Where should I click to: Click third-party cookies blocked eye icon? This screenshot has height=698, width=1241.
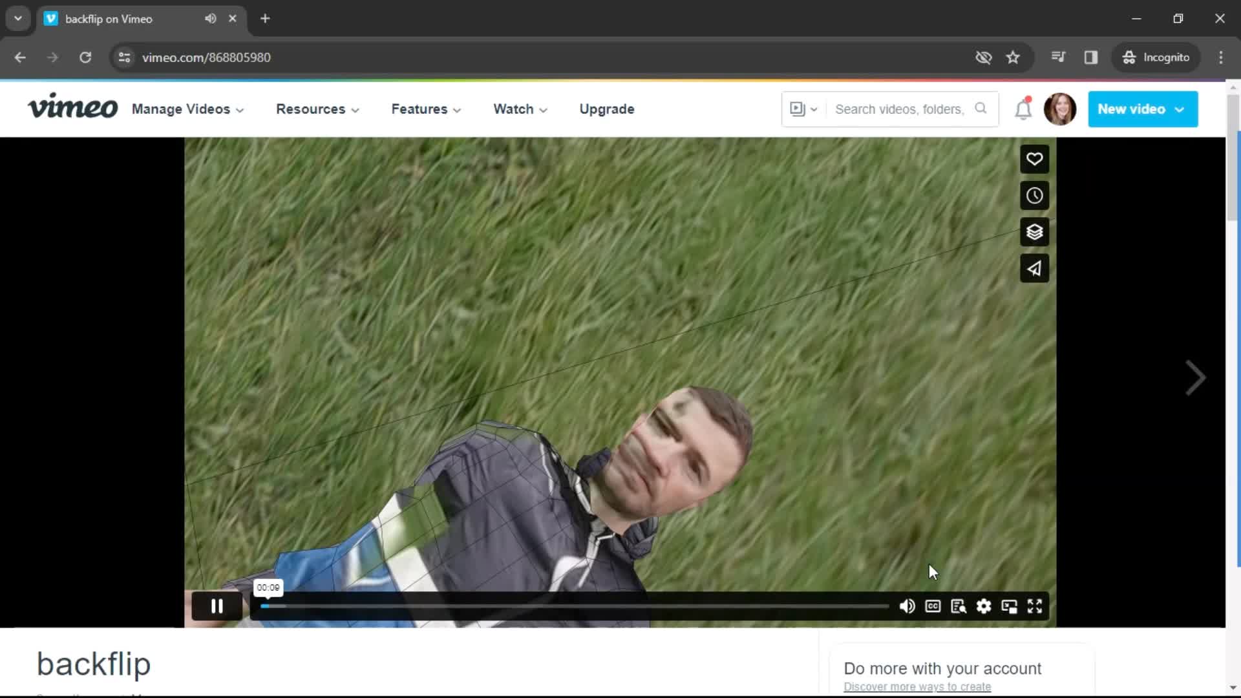click(x=983, y=58)
